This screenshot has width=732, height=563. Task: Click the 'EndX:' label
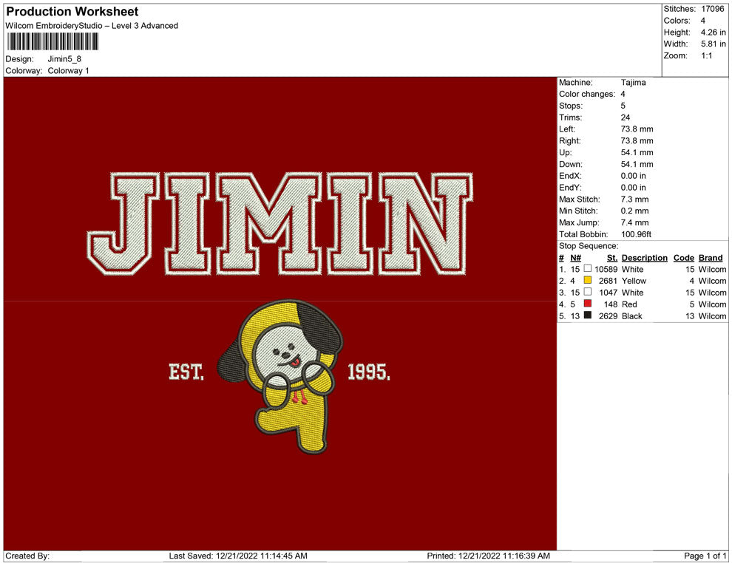tap(570, 176)
